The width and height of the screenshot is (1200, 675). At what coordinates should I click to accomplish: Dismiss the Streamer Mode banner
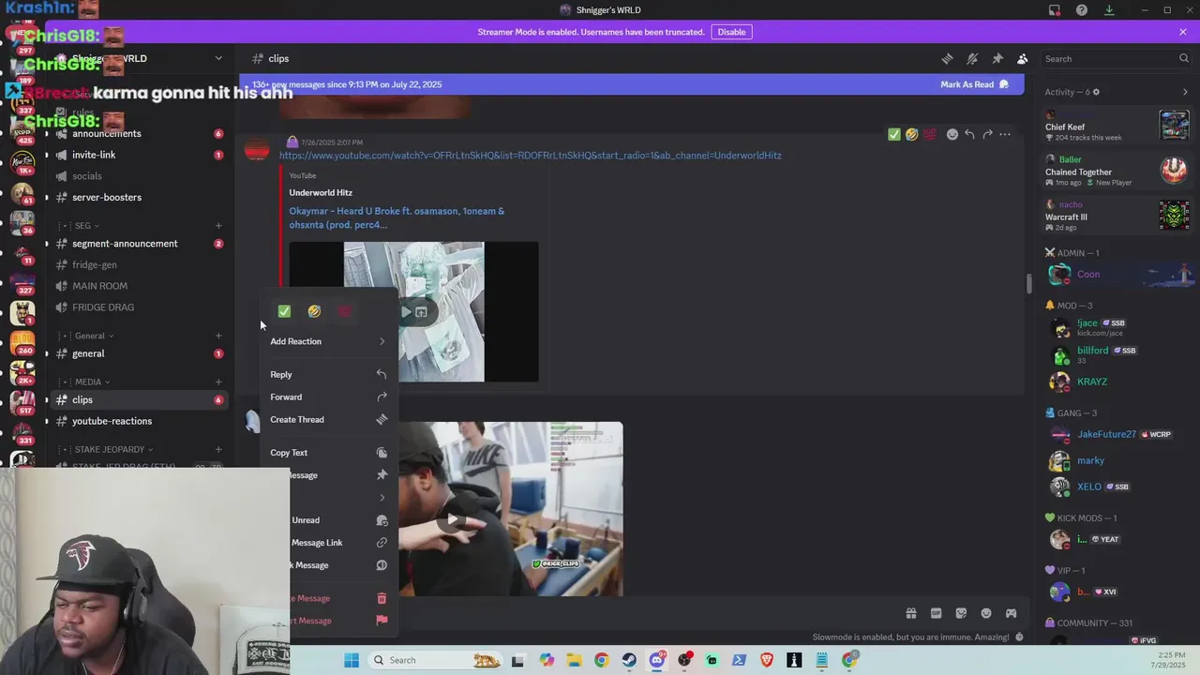coord(1183,32)
